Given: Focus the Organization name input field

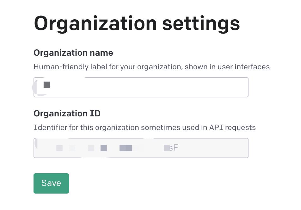Looking at the screenshot, I should click(x=141, y=87).
